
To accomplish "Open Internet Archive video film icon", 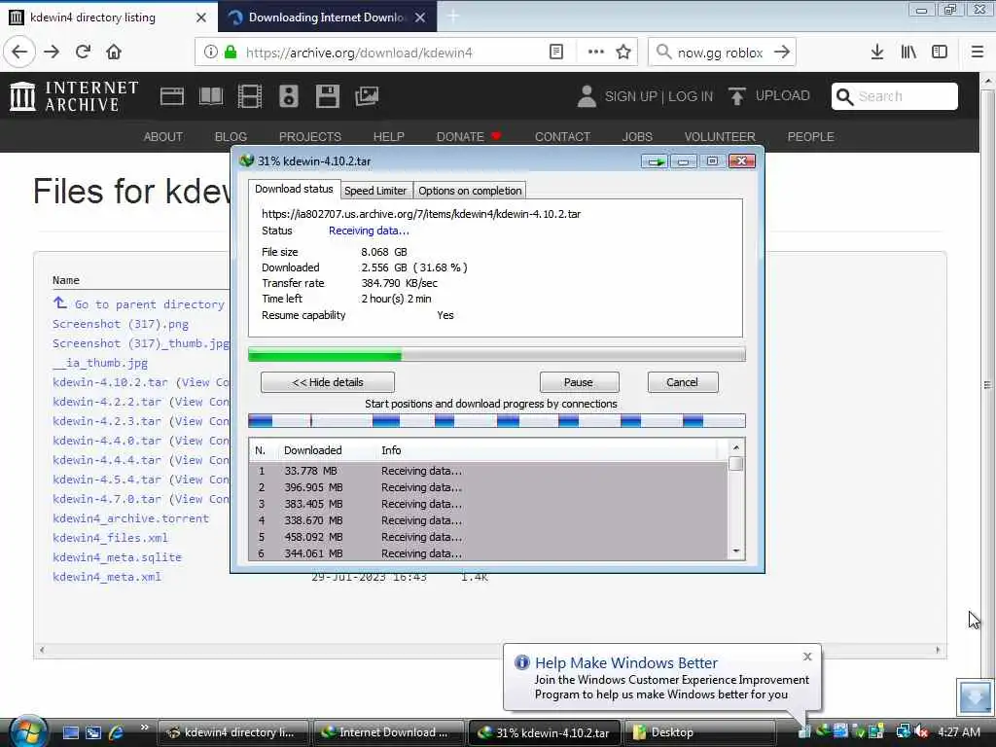I will tap(250, 96).
